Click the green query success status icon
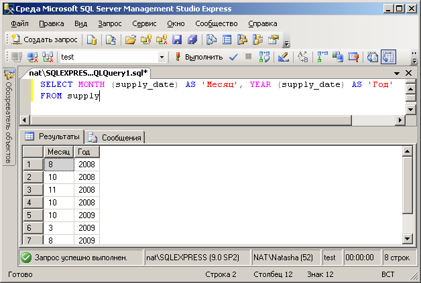 click(26, 258)
